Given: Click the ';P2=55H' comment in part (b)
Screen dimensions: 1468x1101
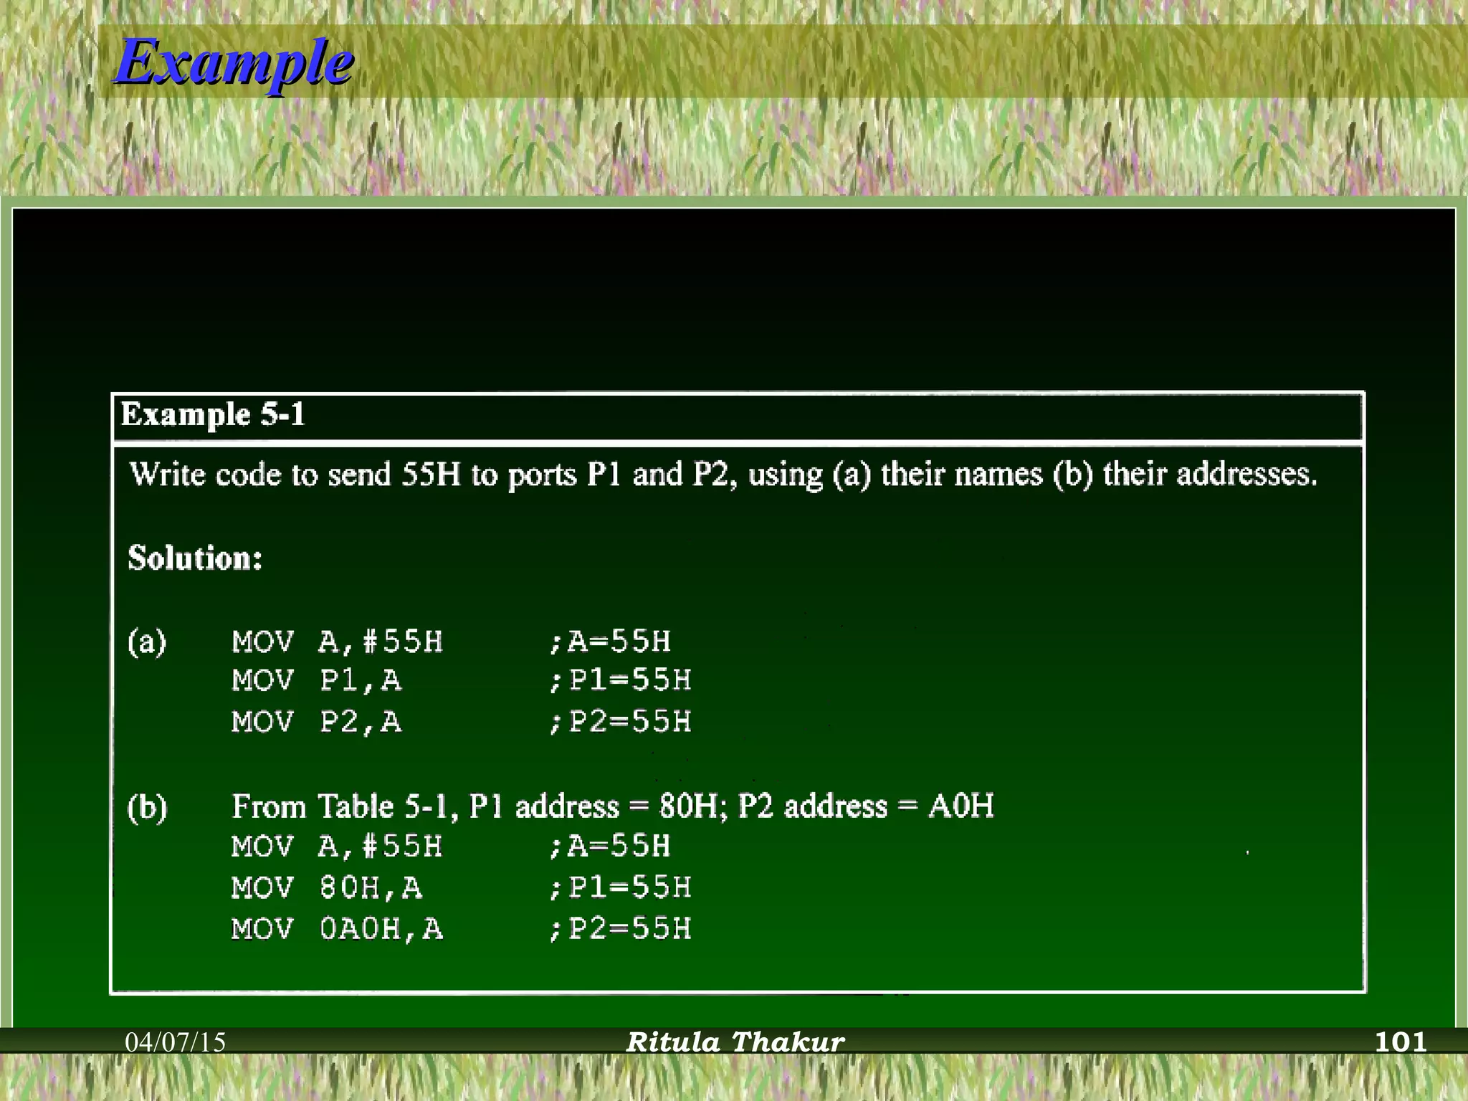Looking at the screenshot, I should pos(620,929).
